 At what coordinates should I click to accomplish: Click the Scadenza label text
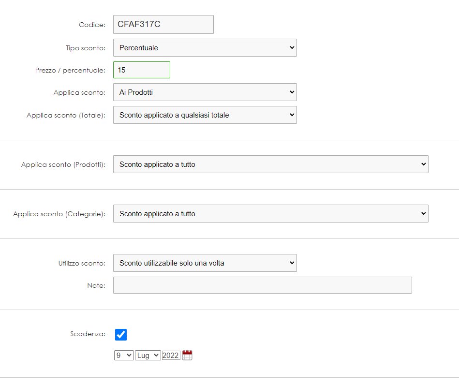click(x=88, y=334)
